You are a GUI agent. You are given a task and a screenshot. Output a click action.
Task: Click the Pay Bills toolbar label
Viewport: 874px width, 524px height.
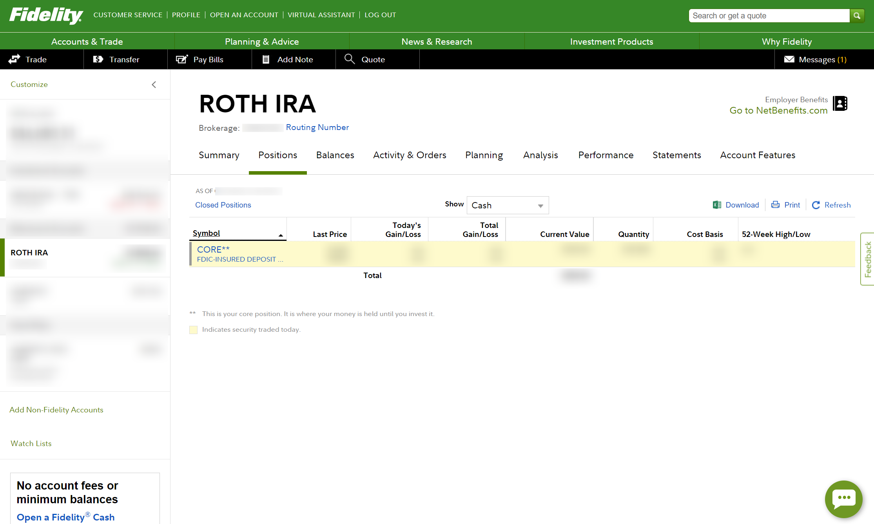tap(209, 60)
